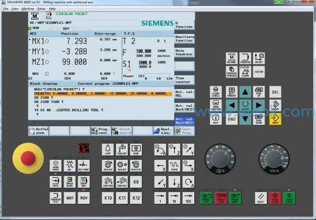Open the Program Manager key

pos(232,72)
